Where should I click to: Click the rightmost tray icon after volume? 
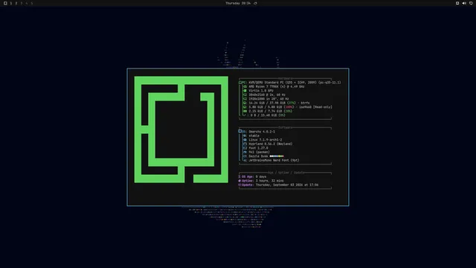471,3
